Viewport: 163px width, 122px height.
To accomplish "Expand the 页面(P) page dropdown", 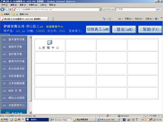I will click(128, 19).
